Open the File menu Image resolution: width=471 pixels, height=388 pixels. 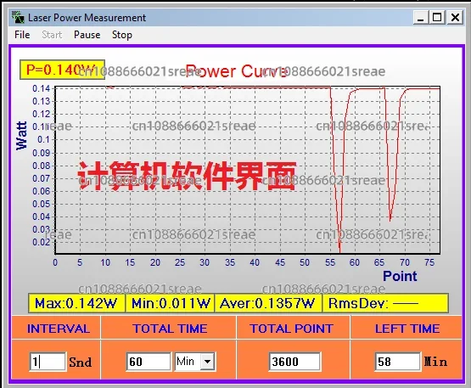coord(22,35)
